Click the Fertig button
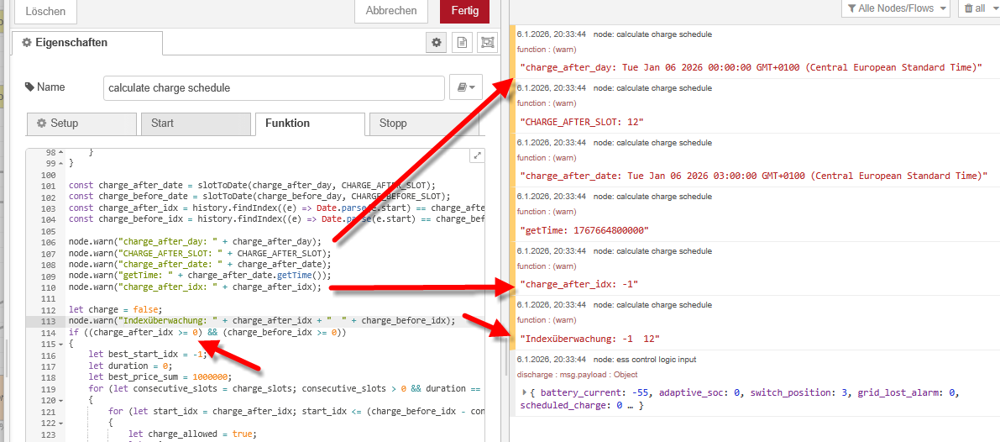1000x442 pixels. pyautogui.click(x=463, y=11)
